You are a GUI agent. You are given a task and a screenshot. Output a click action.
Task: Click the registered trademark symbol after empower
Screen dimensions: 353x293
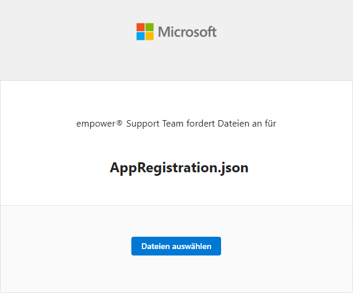tap(120, 122)
